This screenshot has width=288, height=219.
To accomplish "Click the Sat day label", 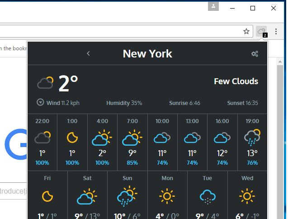I will [x=87, y=178].
